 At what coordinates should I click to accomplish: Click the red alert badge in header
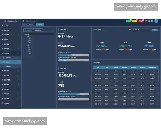(141, 21)
